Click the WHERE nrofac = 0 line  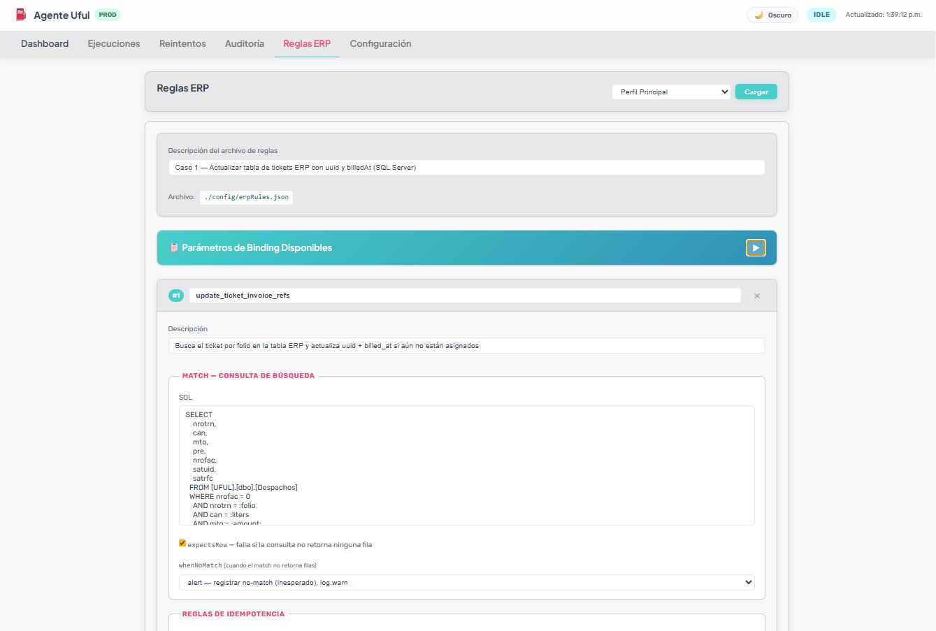click(219, 497)
